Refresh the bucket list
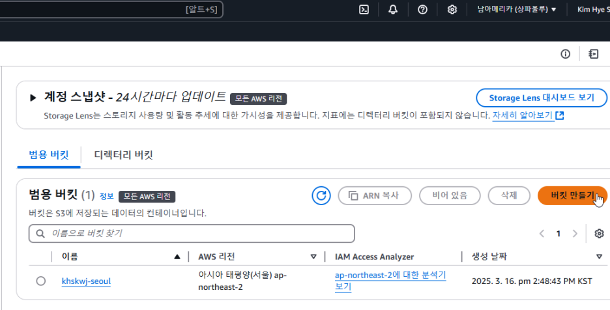The width and height of the screenshot is (610, 310). (x=321, y=195)
